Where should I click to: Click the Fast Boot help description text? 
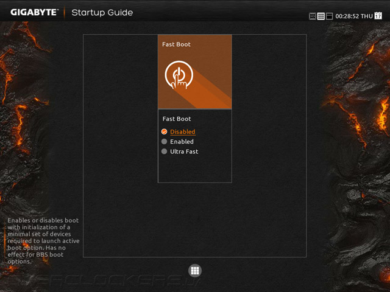tap(43, 241)
